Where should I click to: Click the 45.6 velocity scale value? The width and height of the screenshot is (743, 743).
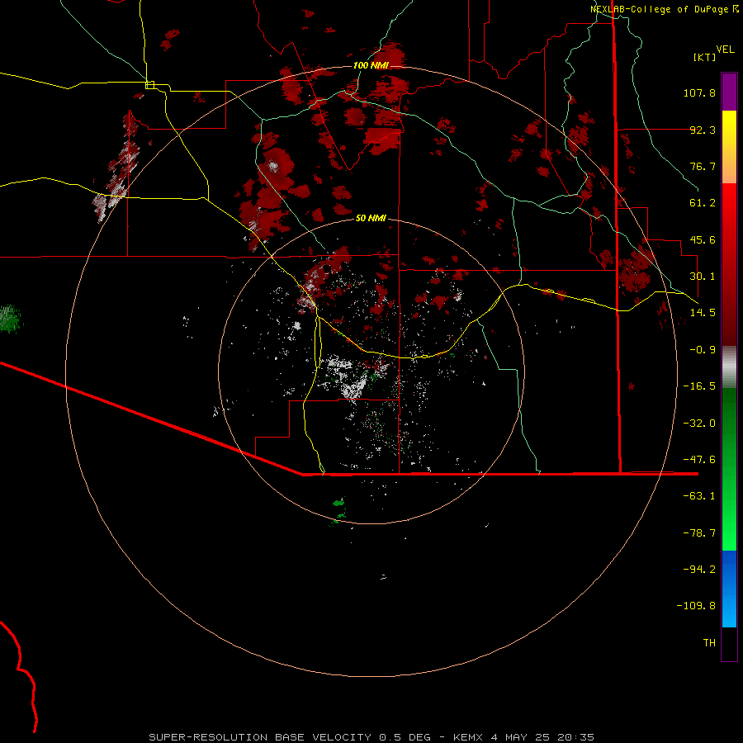[x=703, y=239]
